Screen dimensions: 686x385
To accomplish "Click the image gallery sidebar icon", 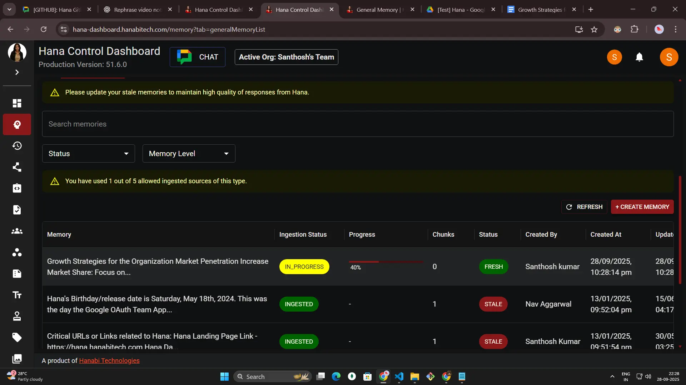I will point(17,359).
